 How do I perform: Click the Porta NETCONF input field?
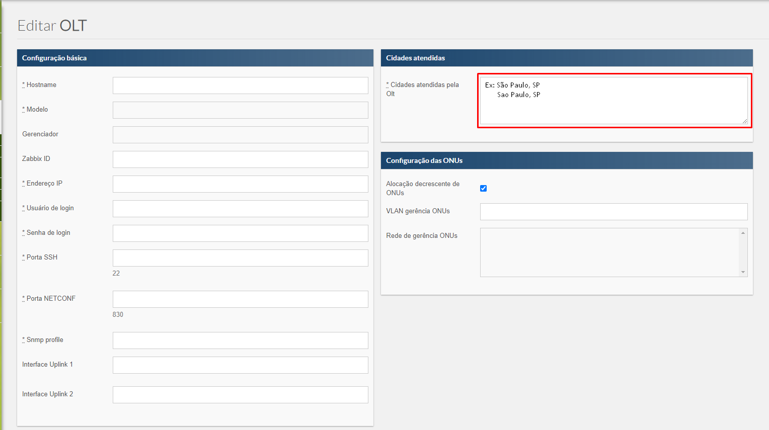(240, 299)
